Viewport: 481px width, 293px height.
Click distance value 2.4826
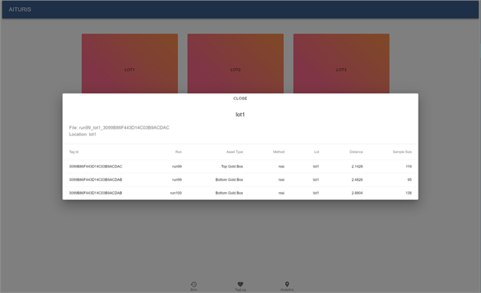pos(357,179)
